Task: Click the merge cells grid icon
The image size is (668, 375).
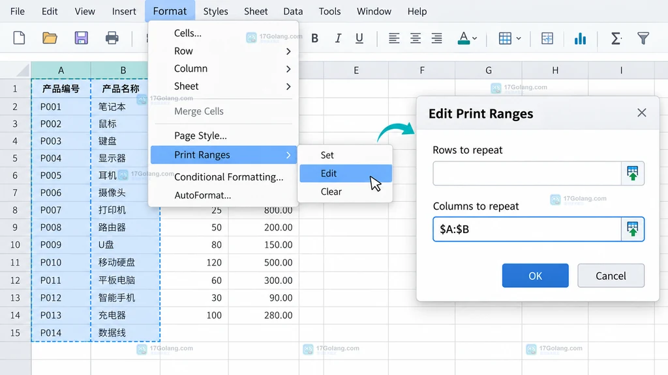Action: click(x=547, y=38)
